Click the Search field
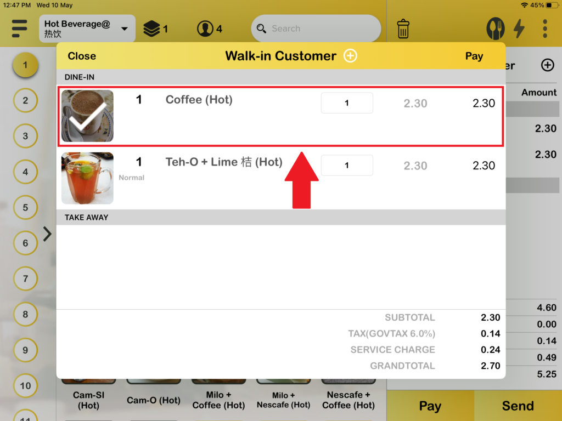Image resolution: width=562 pixels, height=421 pixels. [316, 29]
